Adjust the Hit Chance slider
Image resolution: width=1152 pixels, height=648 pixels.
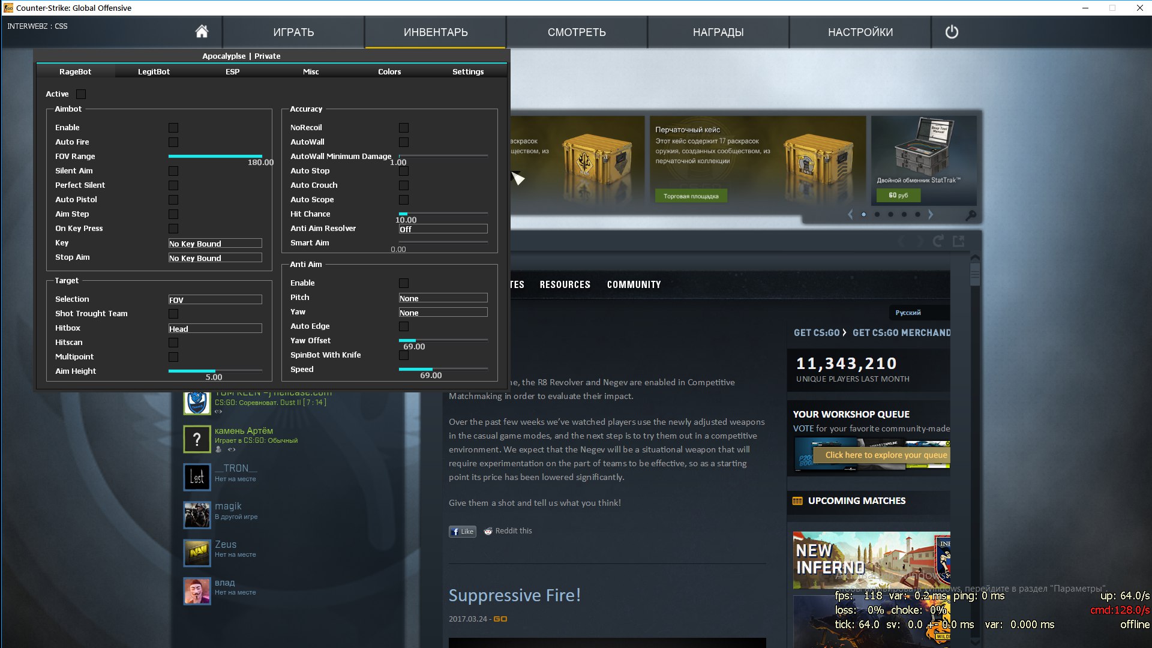pyautogui.click(x=443, y=214)
